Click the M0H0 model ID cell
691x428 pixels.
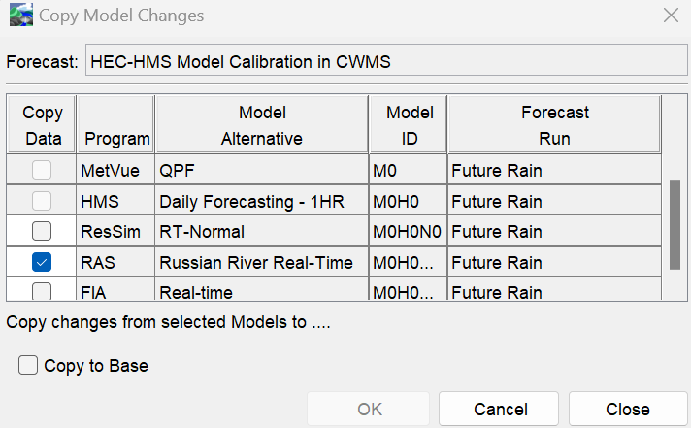[x=409, y=201]
